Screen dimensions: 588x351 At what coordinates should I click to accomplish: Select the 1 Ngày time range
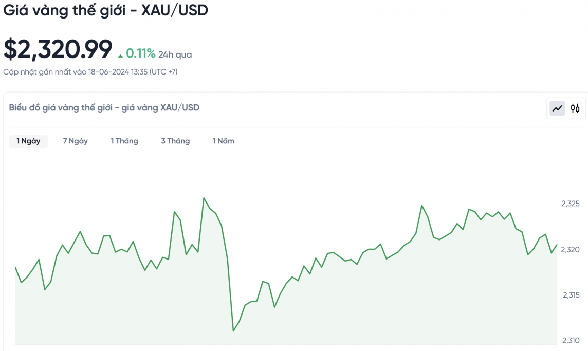28,141
